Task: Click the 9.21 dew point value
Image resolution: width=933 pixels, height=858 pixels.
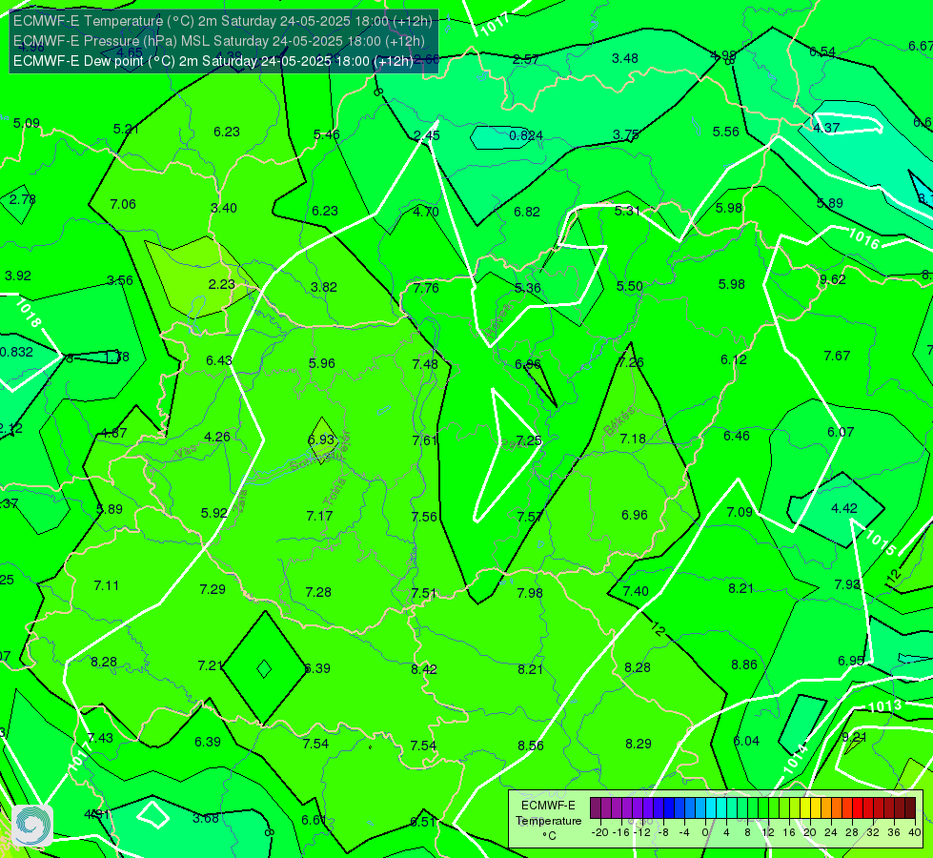Action: click(855, 737)
